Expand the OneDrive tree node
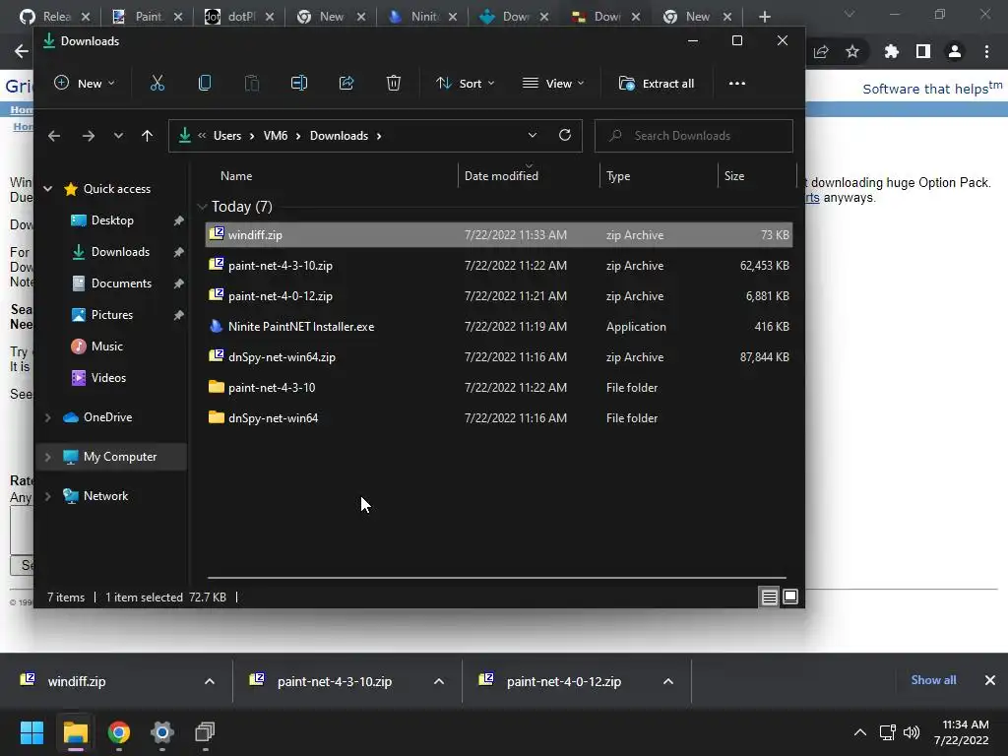Screen dimensions: 1008x756 (47, 417)
